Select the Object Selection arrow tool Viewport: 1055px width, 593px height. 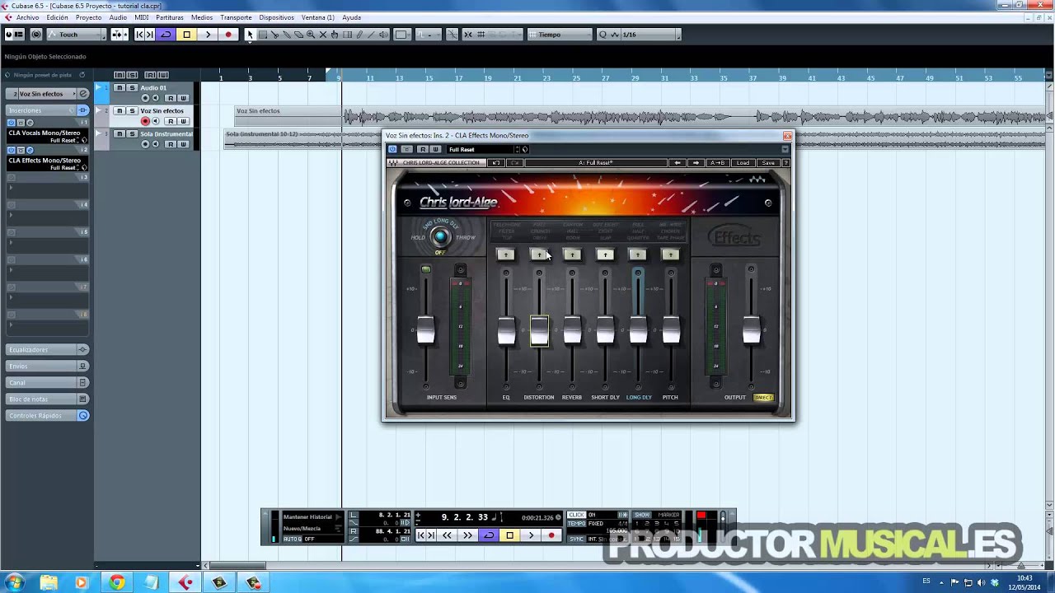pyautogui.click(x=250, y=35)
